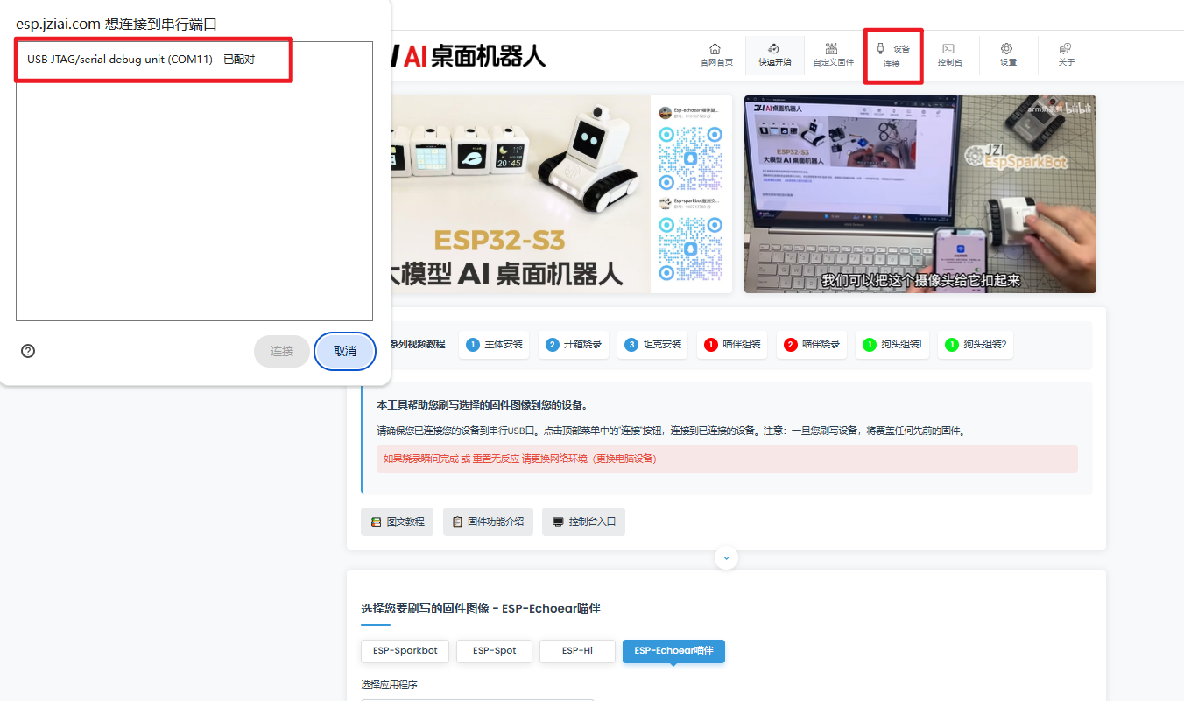Open the 狗头组装1 tutorial video
Image resolution: width=1184 pixels, height=701 pixels.
tap(892, 345)
